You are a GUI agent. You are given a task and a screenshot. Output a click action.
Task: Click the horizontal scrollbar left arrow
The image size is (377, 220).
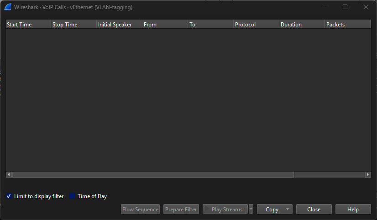[9, 174]
